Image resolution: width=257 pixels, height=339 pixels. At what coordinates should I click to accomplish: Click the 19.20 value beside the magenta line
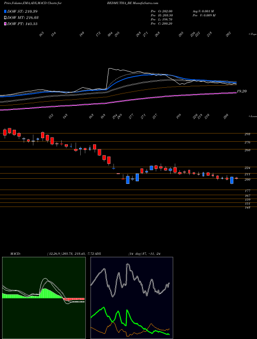click(242, 91)
